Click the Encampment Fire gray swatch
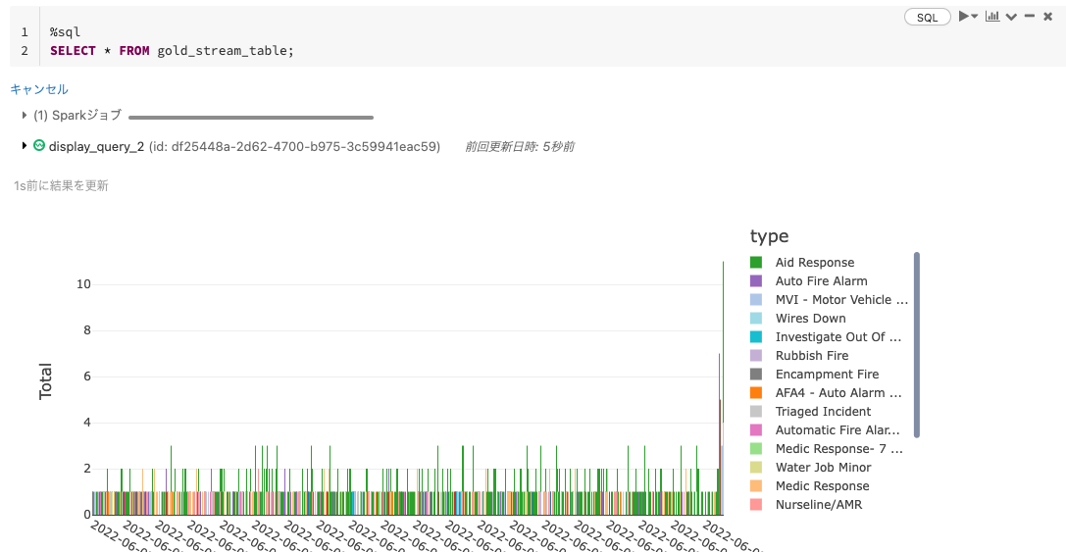 coord(756,374)
